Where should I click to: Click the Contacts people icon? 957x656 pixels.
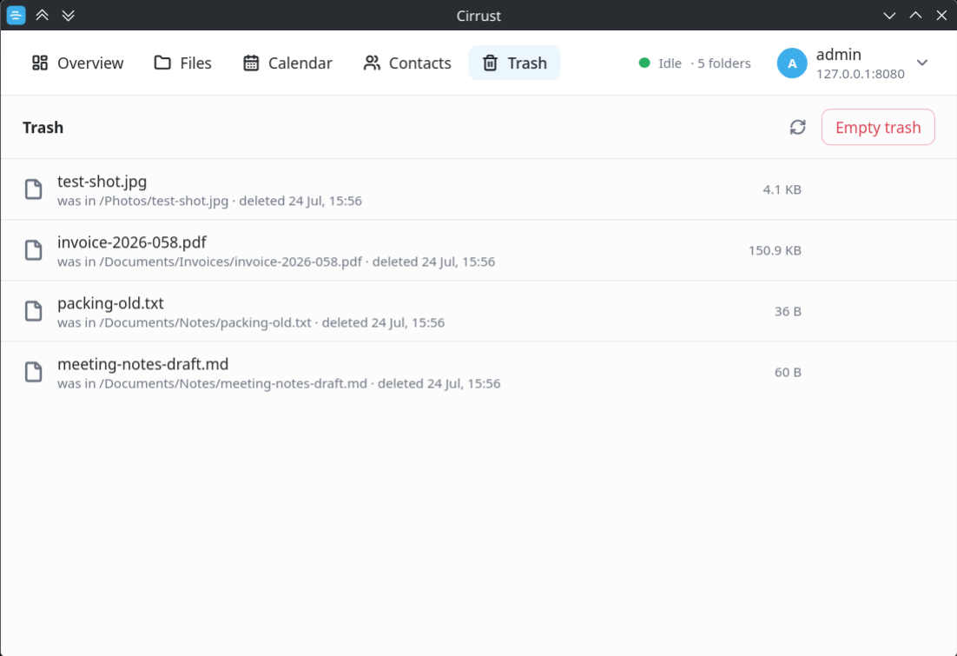(x=372, y=63)
